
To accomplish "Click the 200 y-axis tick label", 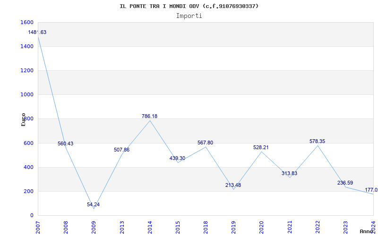I will [28, 192].
